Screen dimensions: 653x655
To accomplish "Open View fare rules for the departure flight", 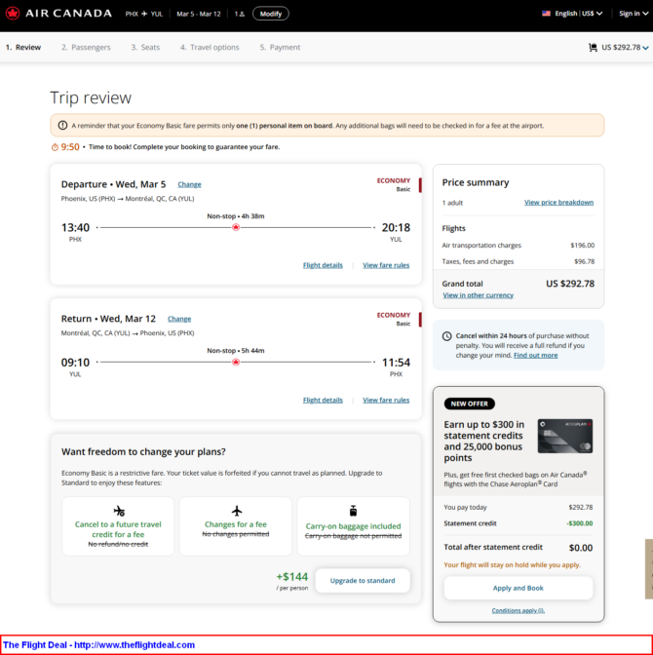I will click(x=386, y=265).
